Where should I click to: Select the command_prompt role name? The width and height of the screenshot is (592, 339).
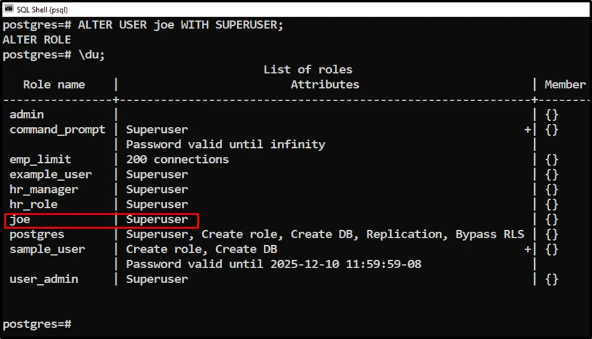(x=57, y=129)
